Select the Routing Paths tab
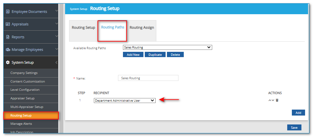313x137 pixels. click(113, 27)
